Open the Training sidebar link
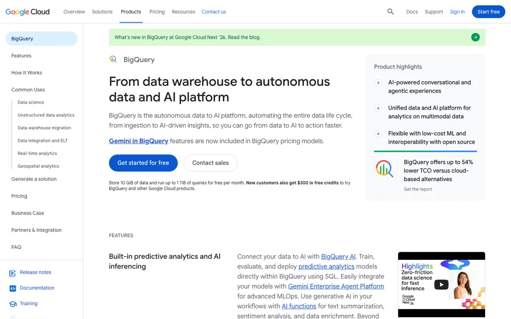The height and width of the screenshot is (319, 511). [29, 304]
